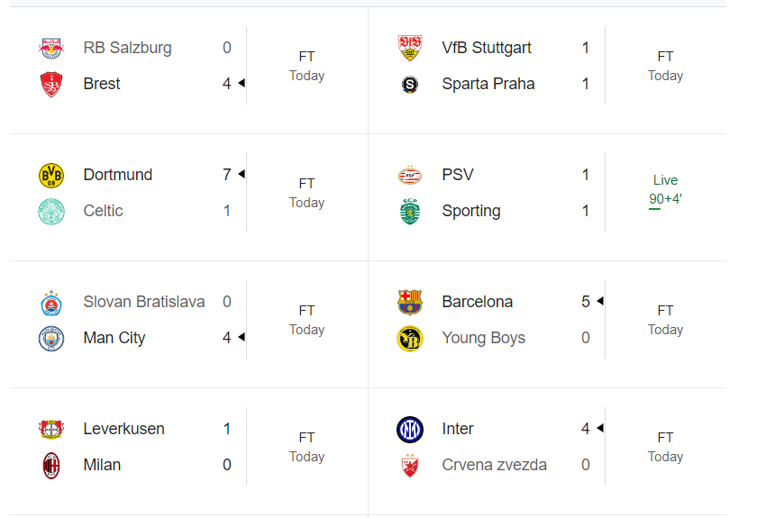Click the Man City crest

(51, 338)
